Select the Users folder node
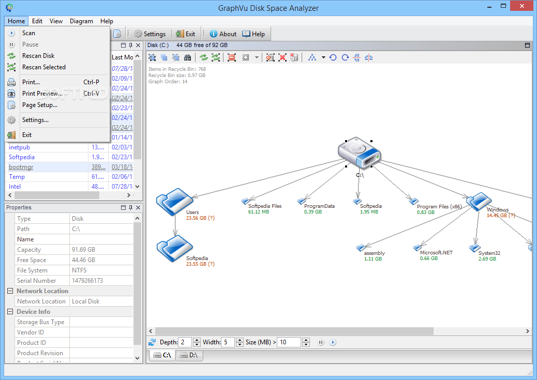This screenshot has height=380, width=537. tap(175, 202)
